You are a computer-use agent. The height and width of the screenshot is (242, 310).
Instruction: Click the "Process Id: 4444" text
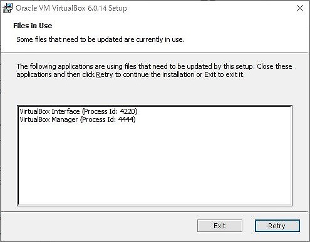108,119
